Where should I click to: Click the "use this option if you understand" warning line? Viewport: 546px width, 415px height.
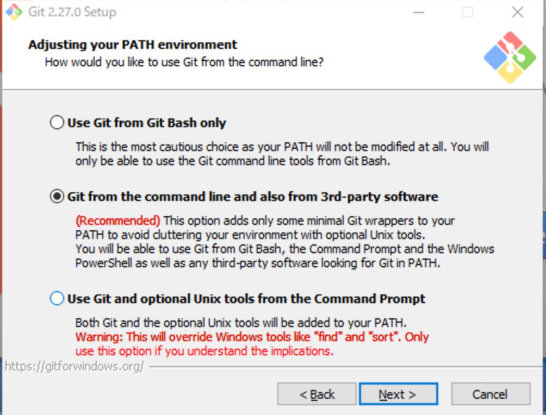pyautogui.click(x=204, y=351)
